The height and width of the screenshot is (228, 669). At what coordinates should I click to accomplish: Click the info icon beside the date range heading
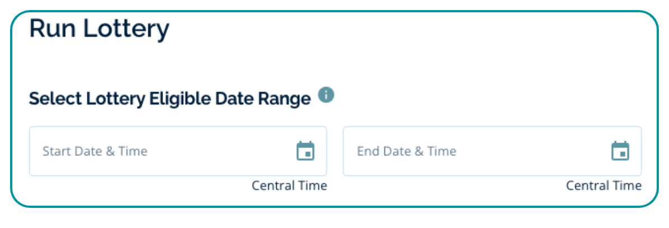coord(326,95)
